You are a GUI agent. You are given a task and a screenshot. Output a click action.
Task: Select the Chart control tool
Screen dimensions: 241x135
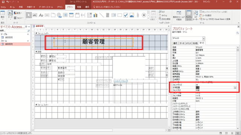95,15
